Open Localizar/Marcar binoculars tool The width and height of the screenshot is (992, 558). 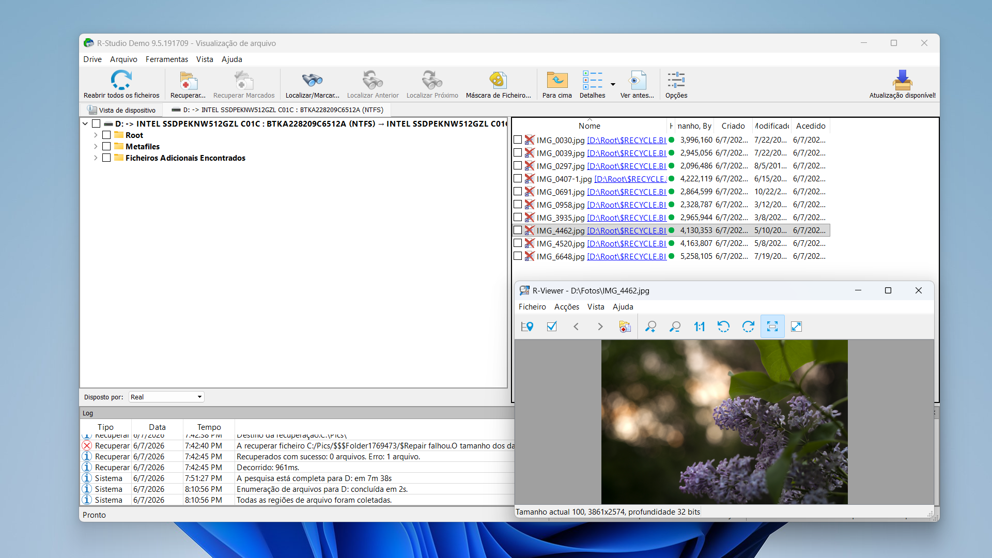(312, 81)
